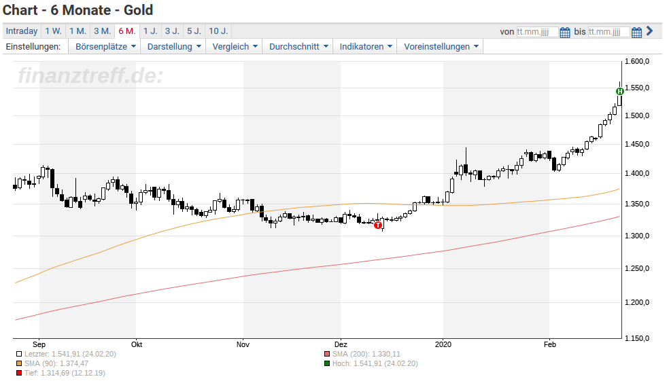This screenshot has width=669, height=381.
Task: Click the SMA (200) legend swatch
Action: [327, 354]
